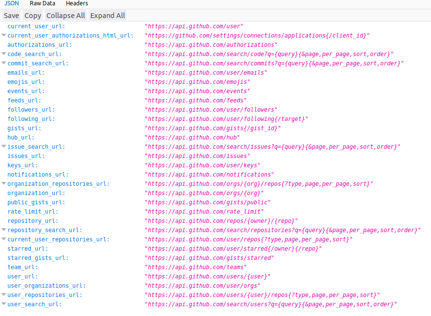Select the JSON tab
This screenshot has height=316, width=431.
pos(12,3)
